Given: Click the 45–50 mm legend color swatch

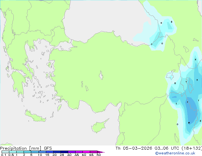Looking at the screenshot, I should (94, 152).
